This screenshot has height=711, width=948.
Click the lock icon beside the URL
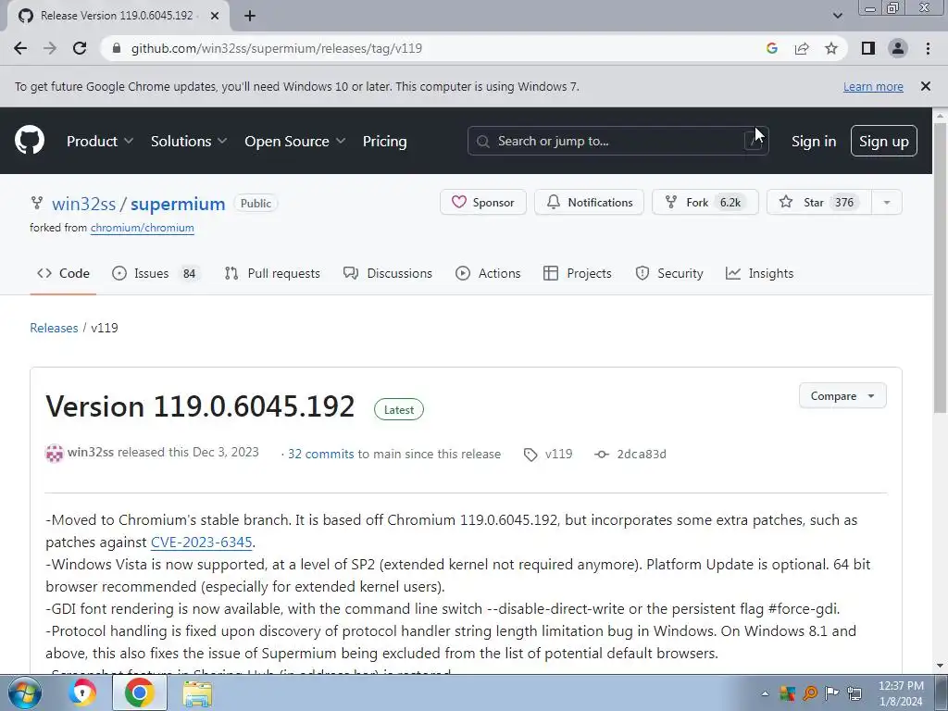point(117,48)
